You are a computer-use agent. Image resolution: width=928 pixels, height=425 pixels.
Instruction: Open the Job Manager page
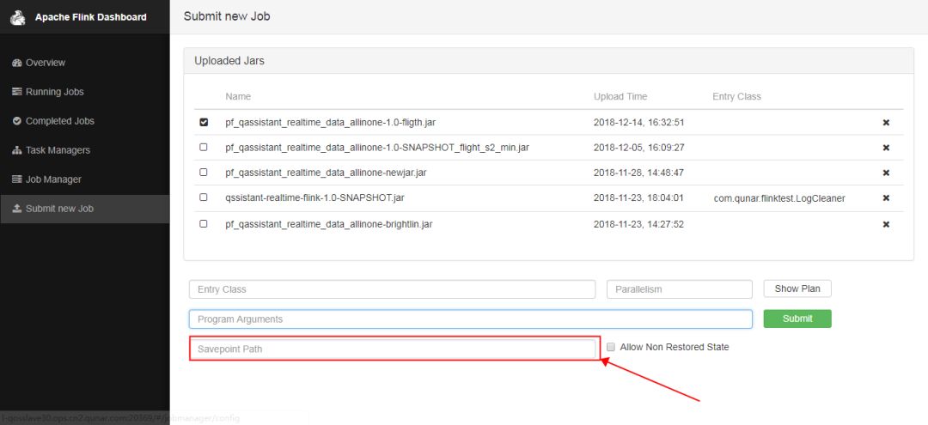84,179
